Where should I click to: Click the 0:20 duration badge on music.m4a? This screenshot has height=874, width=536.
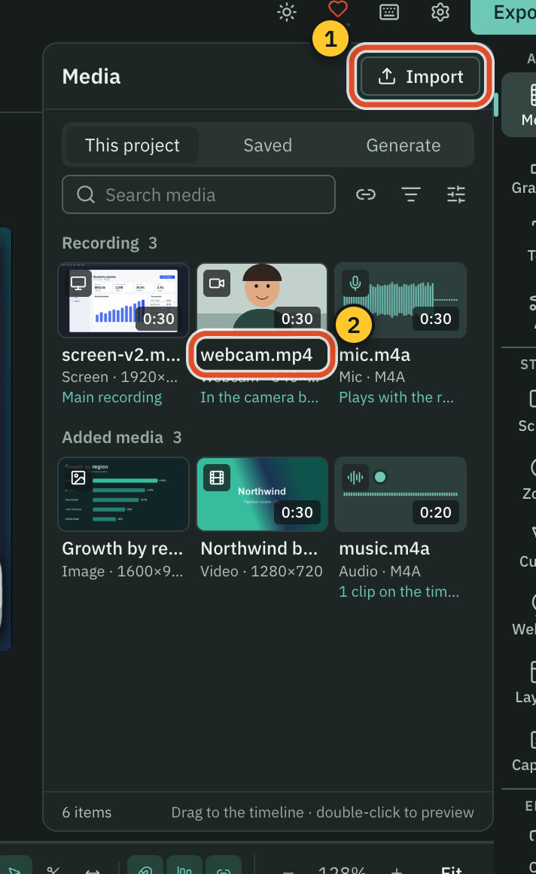tap(436, 512)
